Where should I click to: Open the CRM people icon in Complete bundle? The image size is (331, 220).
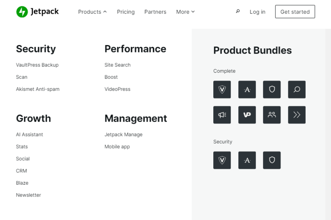tap(272, 115)
